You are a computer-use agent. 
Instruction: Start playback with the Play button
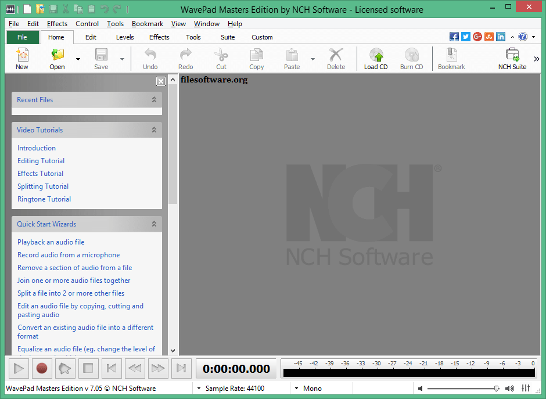[19, 368]
